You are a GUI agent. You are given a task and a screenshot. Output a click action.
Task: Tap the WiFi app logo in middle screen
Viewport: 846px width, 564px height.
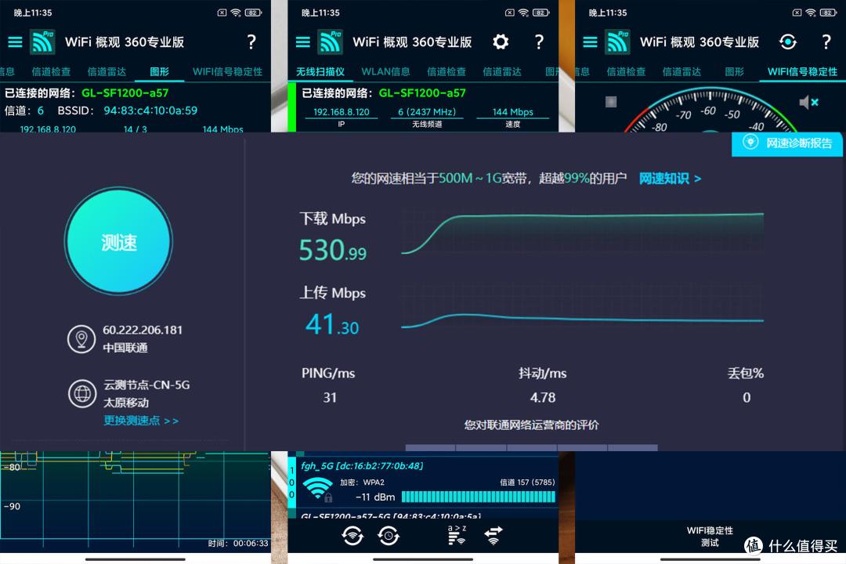click(x=331, y=42)
